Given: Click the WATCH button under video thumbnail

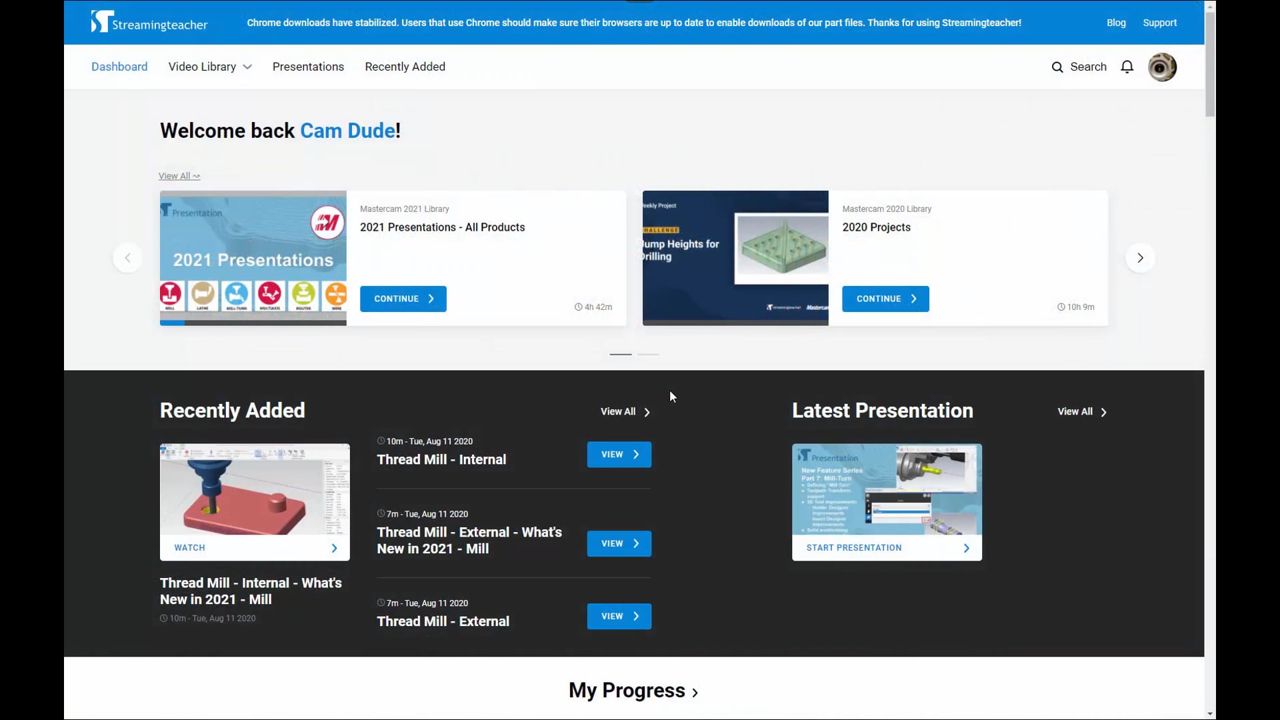Looking at the screenshot, I should click(255, 548).
